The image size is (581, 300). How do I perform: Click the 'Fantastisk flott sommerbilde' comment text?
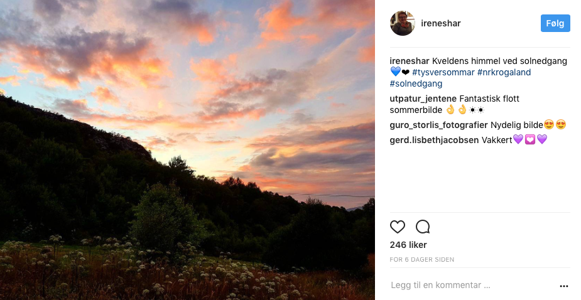tap(489, 99)
